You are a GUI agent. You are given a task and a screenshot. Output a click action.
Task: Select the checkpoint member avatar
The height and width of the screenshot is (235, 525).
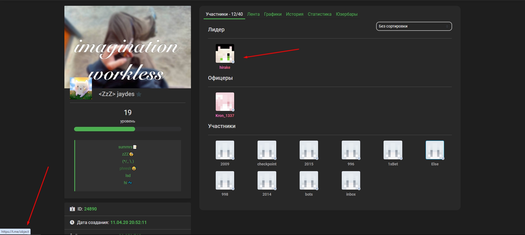point(267,150)
